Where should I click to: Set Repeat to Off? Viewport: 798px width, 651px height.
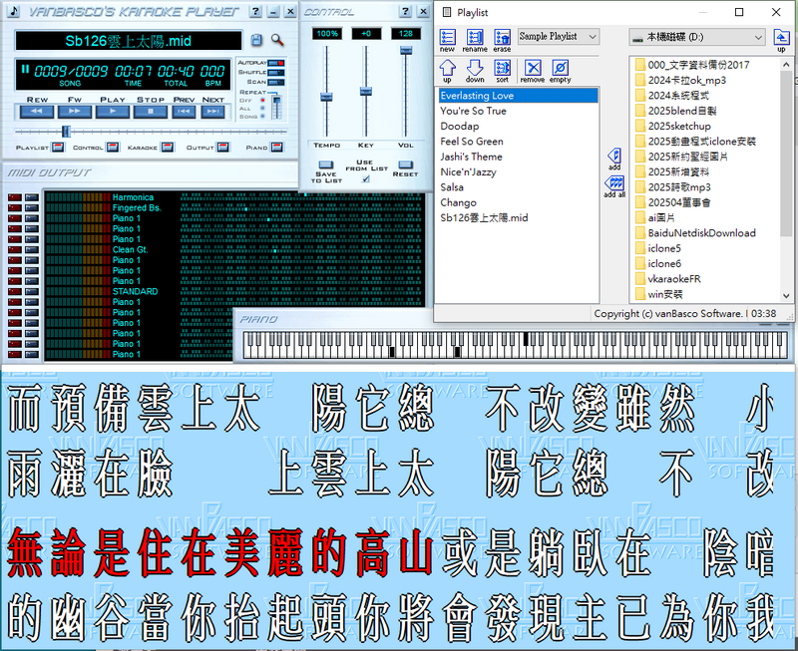262,101
